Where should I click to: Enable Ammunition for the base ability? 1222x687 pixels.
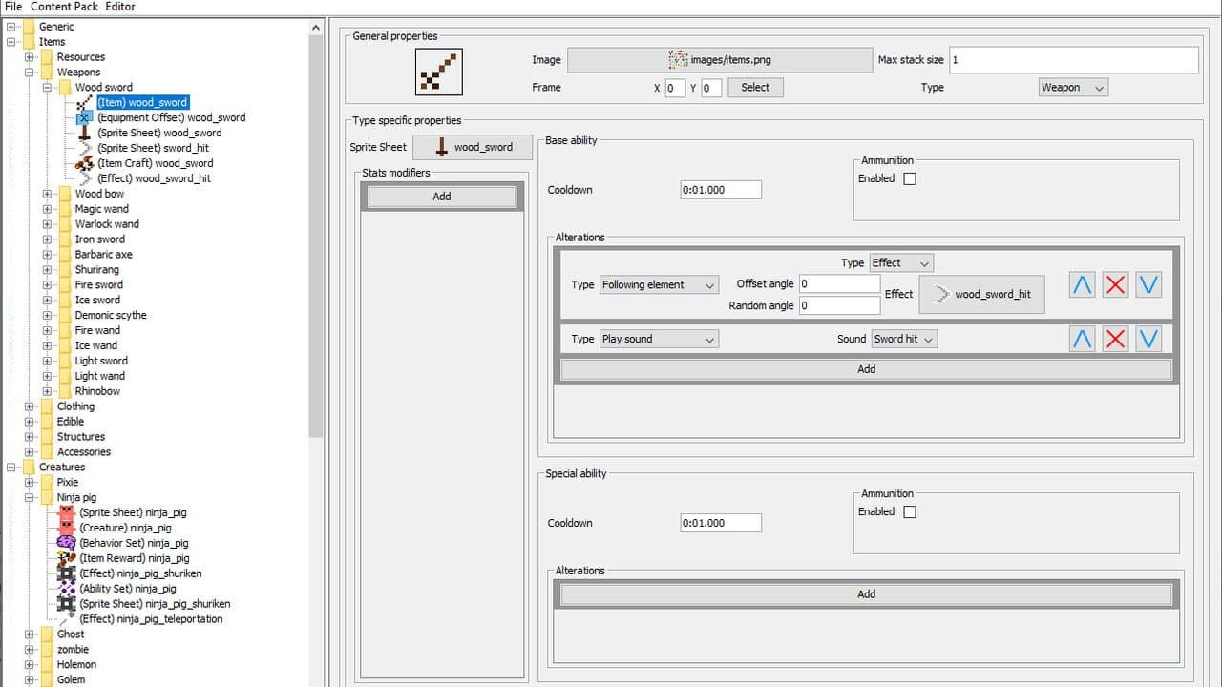click(x=910, y=178)
